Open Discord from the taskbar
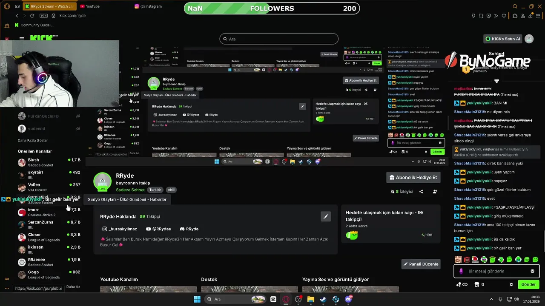545x306 pixels. 348,299
